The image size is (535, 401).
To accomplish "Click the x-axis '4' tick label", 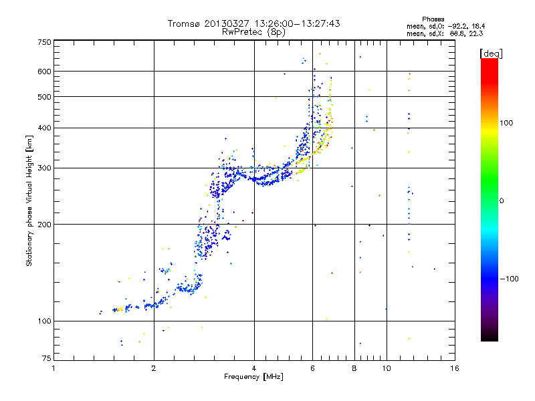I will [x=254, y=368].
